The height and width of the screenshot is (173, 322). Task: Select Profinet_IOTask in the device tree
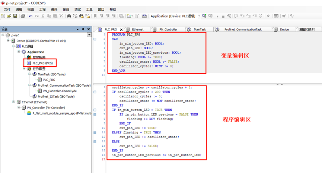[56, 96]
